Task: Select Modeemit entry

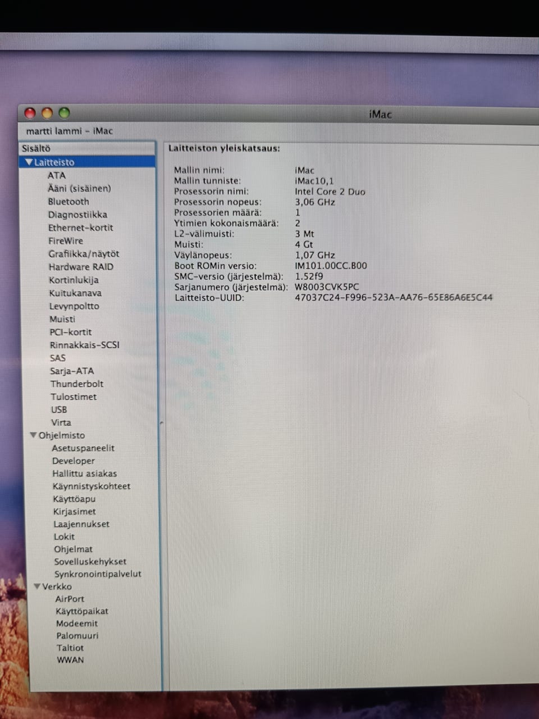Action: click(77, 624)
